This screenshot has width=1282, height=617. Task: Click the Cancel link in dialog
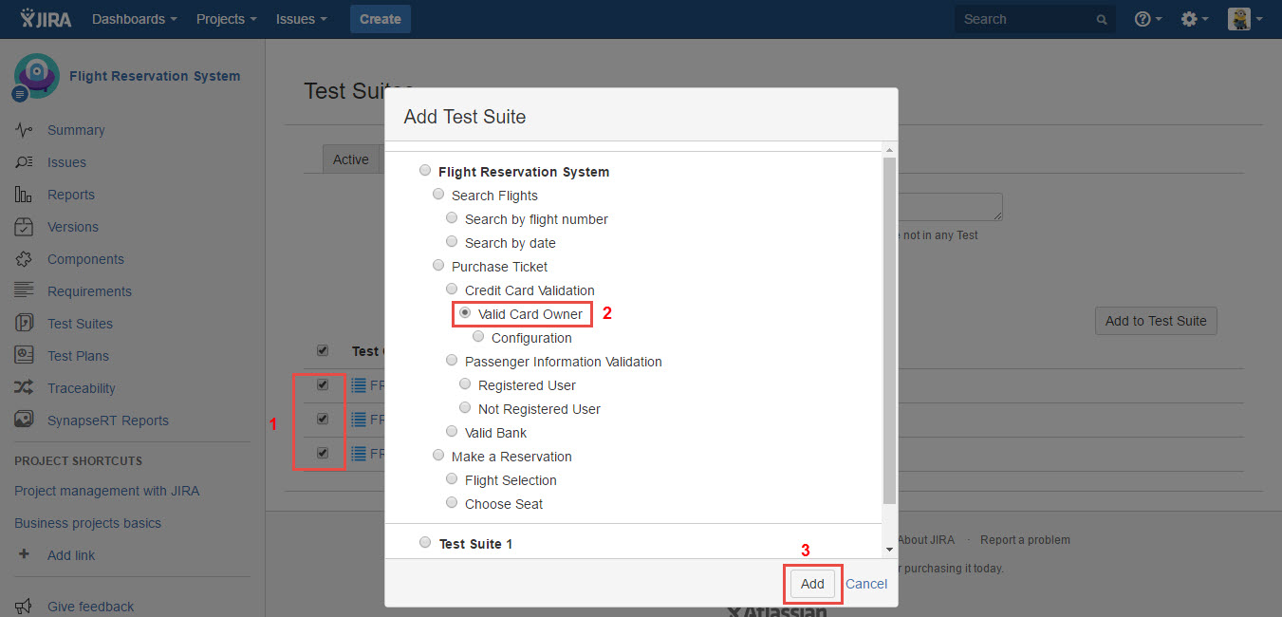point(866,584)
